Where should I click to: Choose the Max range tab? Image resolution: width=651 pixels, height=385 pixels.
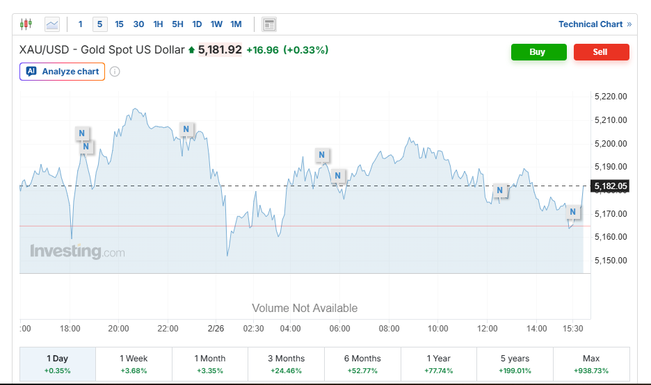click(590, 363)
